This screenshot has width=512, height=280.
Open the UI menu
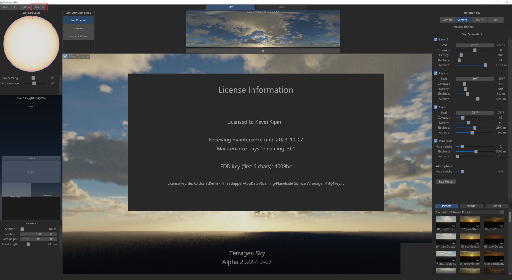coord(14,7)
